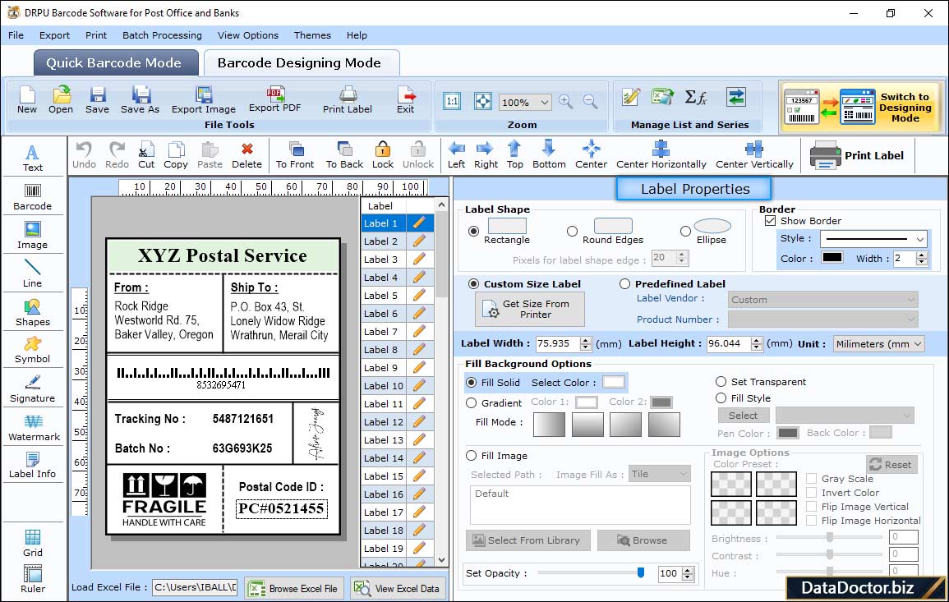Click the large Print Label button
Viewport: 949px width, 602px height.
click(x=857, y=155)
